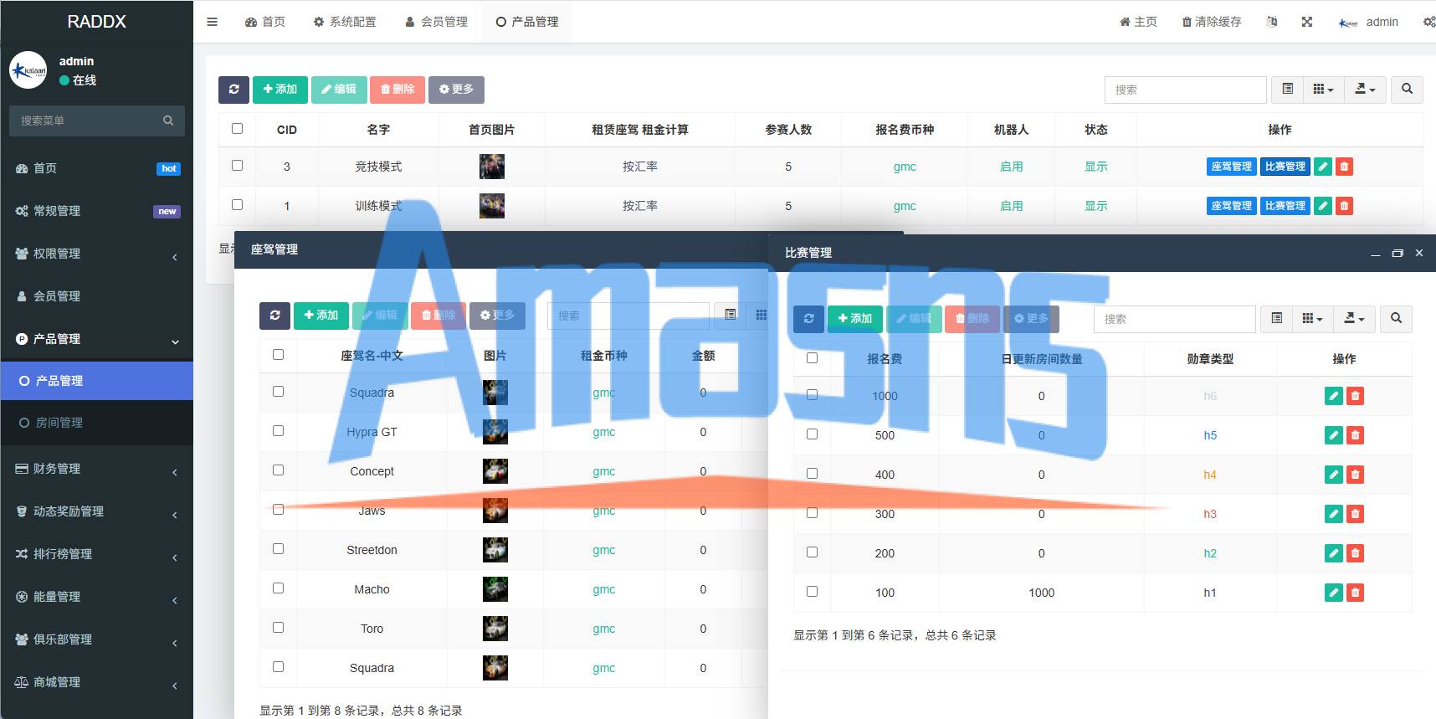
Task: Expand 财务管理 sidebar menu
Action: [97, 469]
